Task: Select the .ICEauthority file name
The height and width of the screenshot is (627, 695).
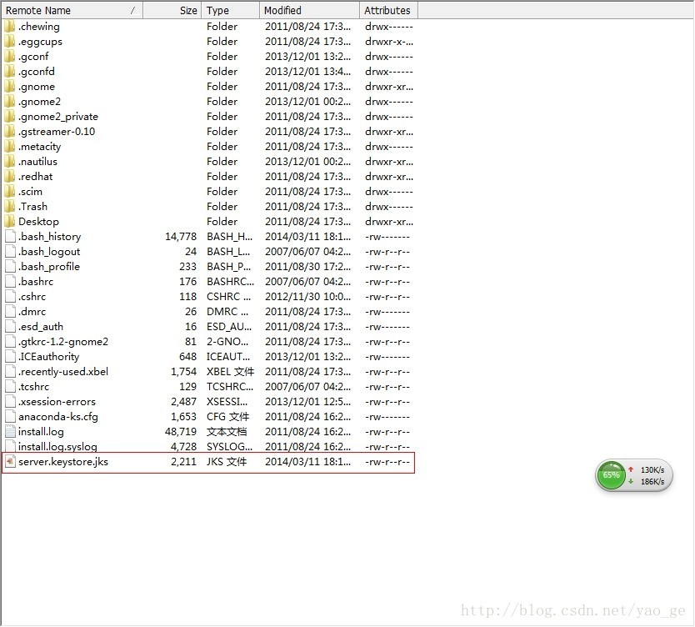Action: [49, 357]
